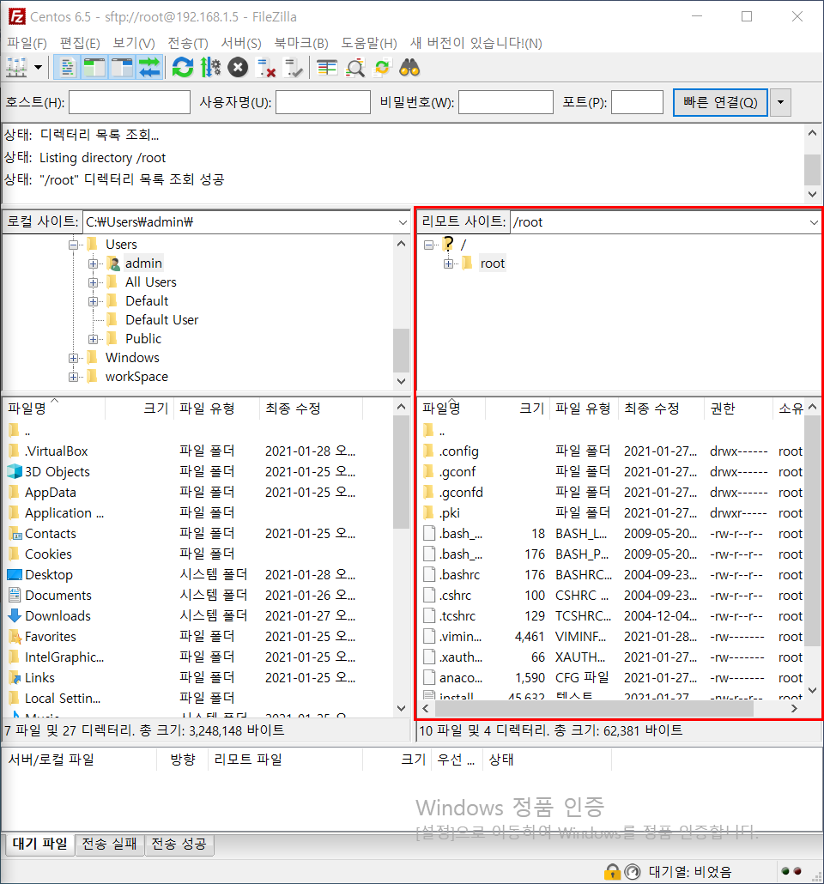This screenshot has height=884, width=824.
Task: Open the 도움말(H) menu
Action: pyautogui.click(x=369, y=44)
